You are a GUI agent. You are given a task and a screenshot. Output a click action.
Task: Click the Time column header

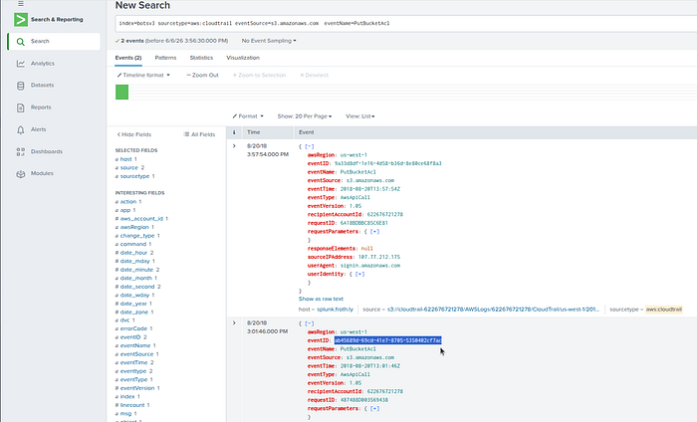pyautogui.click(x=253, y=132)
